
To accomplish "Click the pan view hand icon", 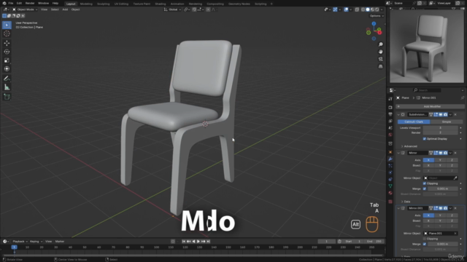I will 381,52.
